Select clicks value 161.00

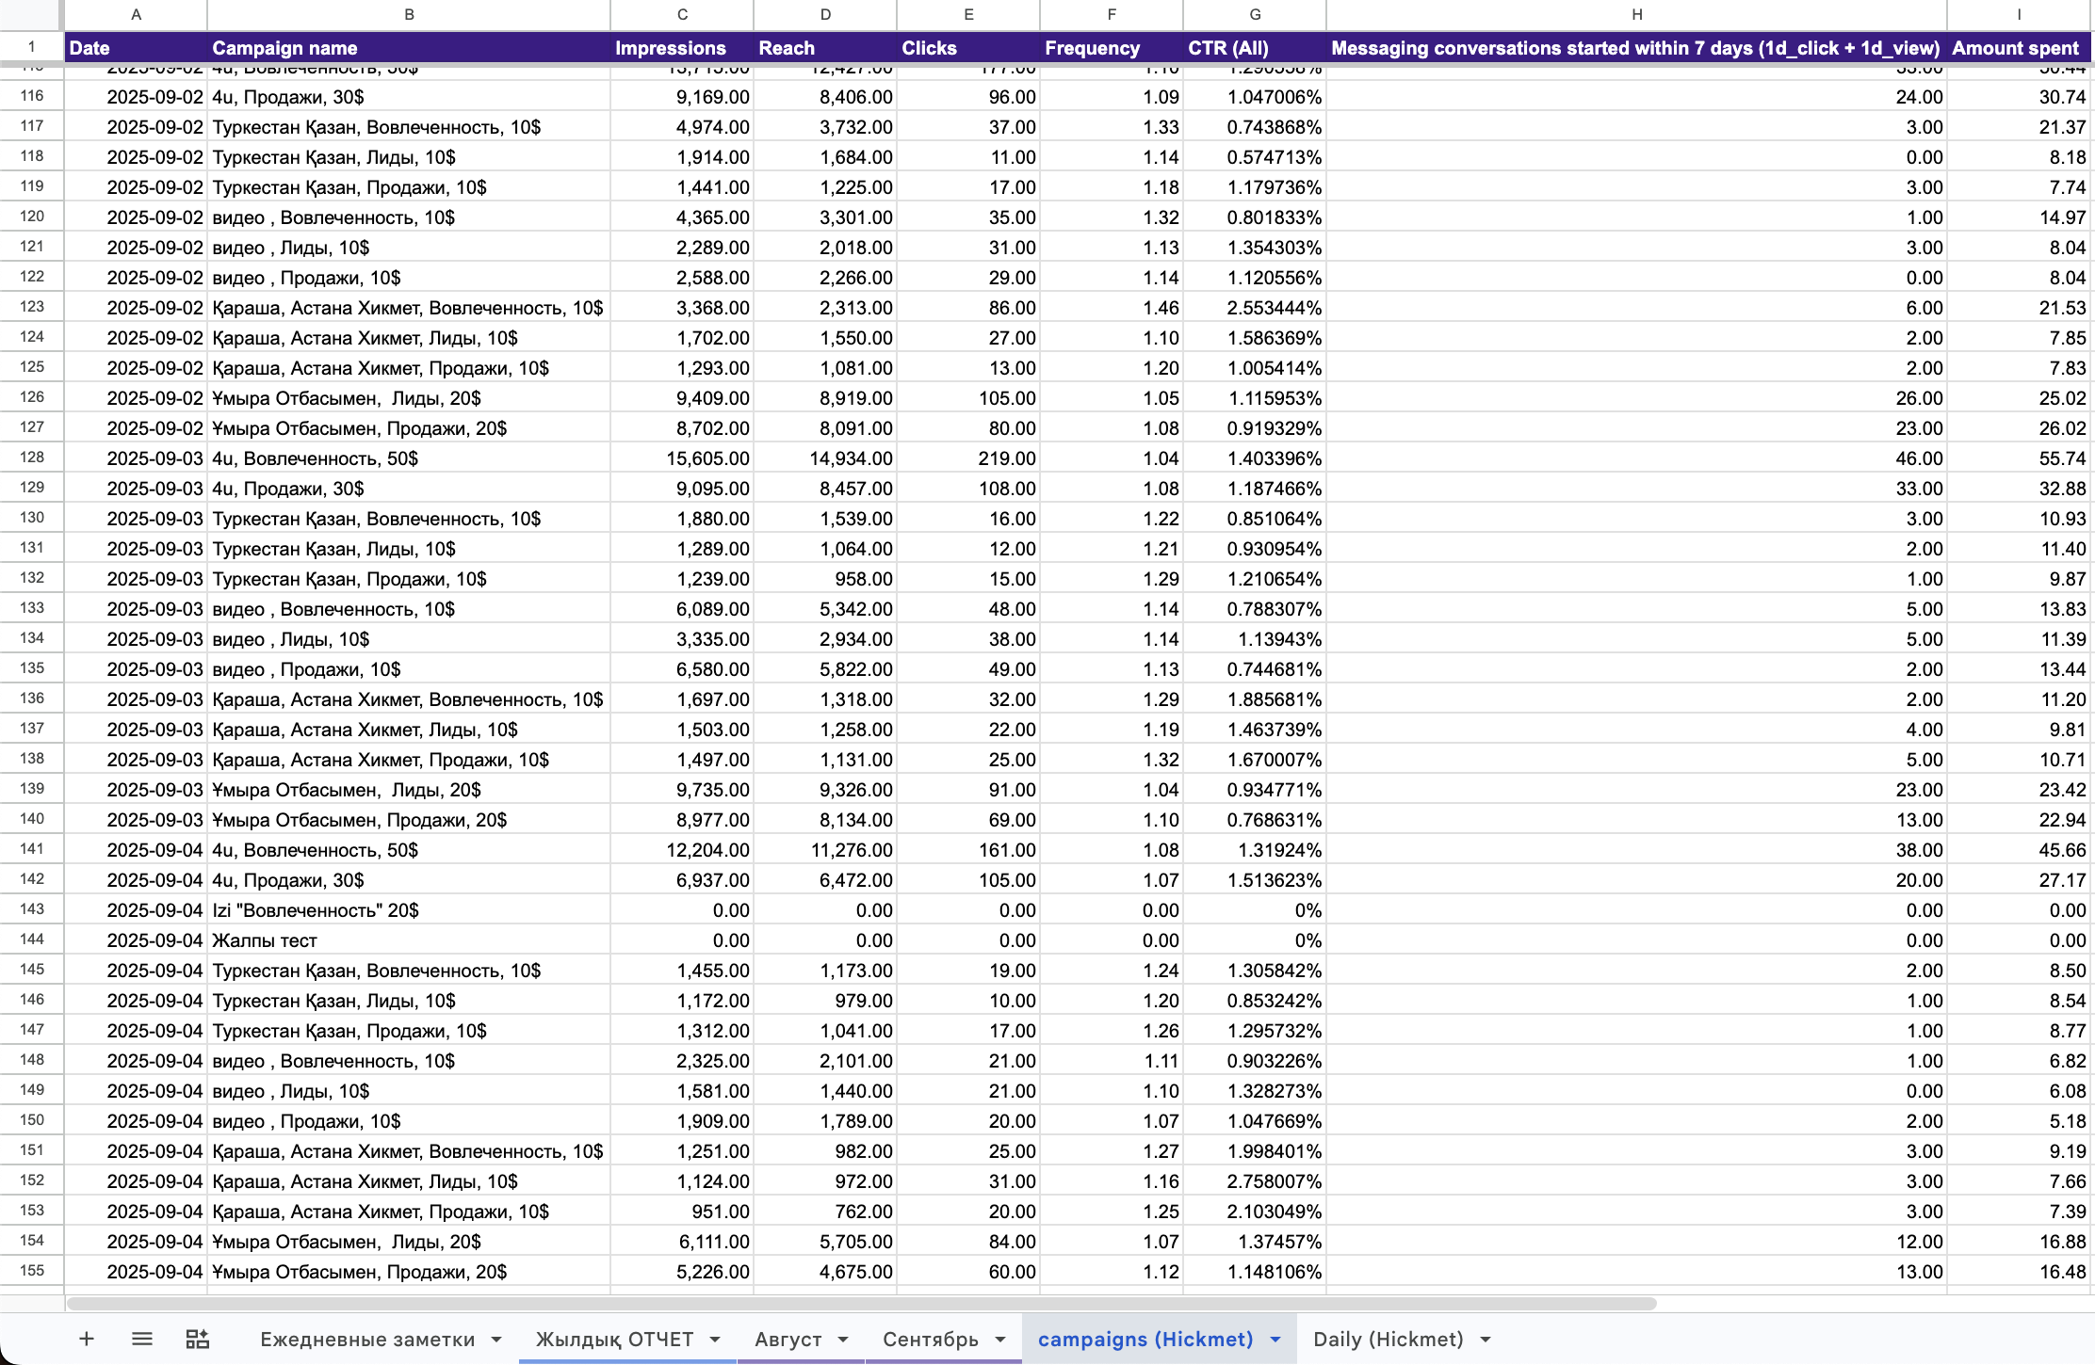[x=968, y=850]
